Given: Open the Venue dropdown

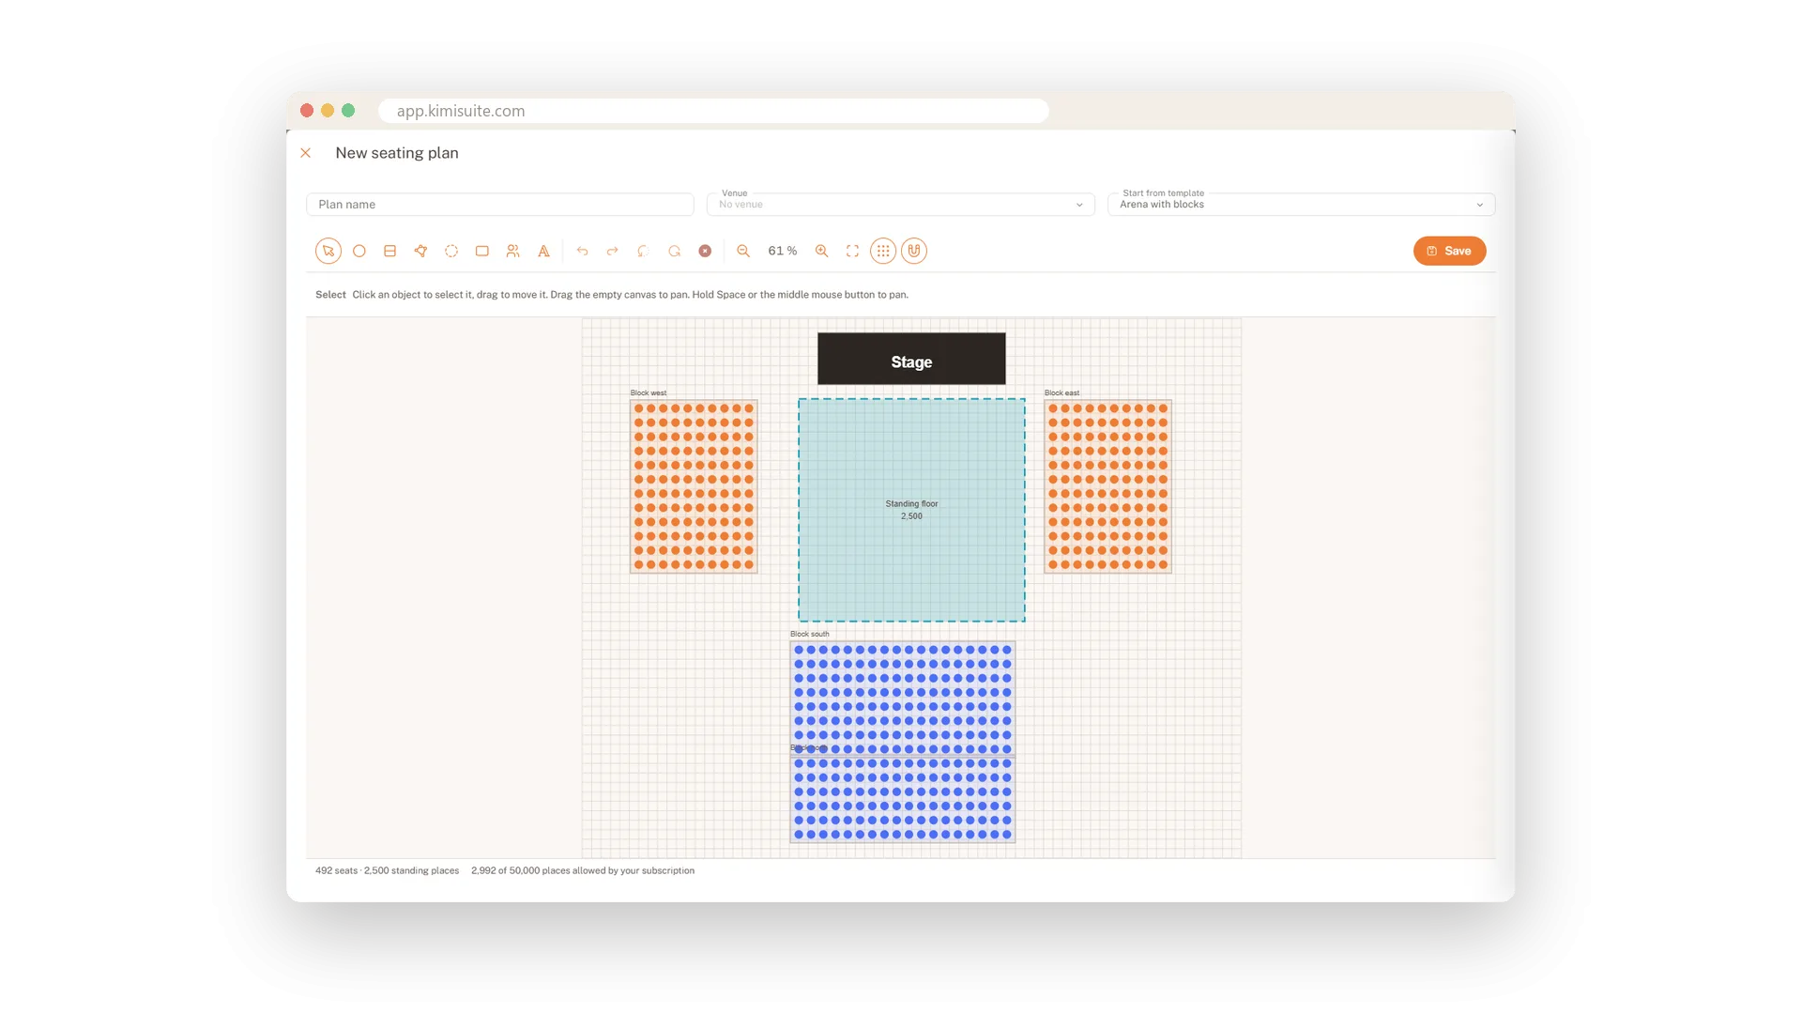Looking at the screenshot, I should coord(901,204).
